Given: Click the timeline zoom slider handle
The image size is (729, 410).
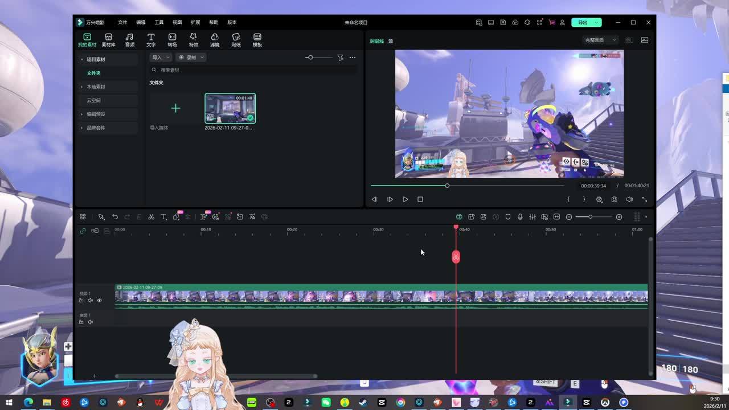Looking at the screenshot, I should [x=590, y=217].
